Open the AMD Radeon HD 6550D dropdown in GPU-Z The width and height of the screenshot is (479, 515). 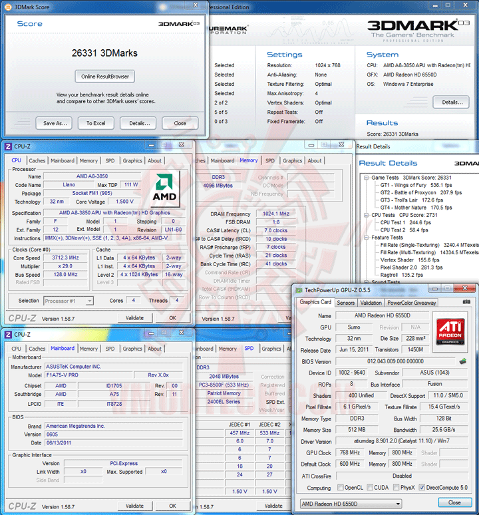pyautogui.click(x=351, y=504)
